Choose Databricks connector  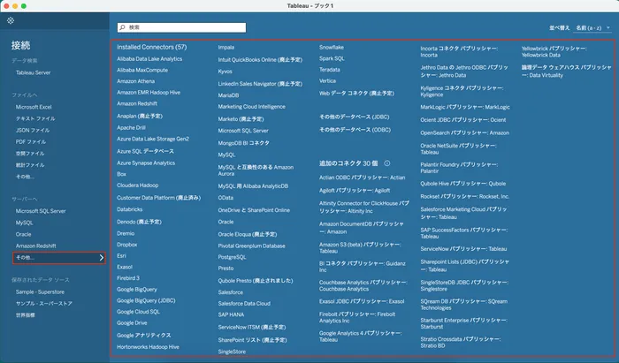click(x=129, y=209)
